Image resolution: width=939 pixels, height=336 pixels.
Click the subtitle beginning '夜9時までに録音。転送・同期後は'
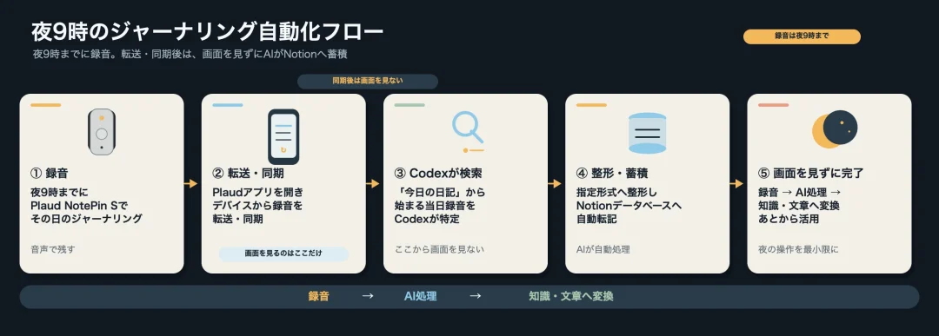190,55
